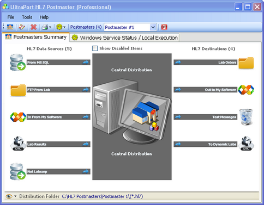Expand the printer icon dropdown arrow
264x205 pixels.
[50, 27]
